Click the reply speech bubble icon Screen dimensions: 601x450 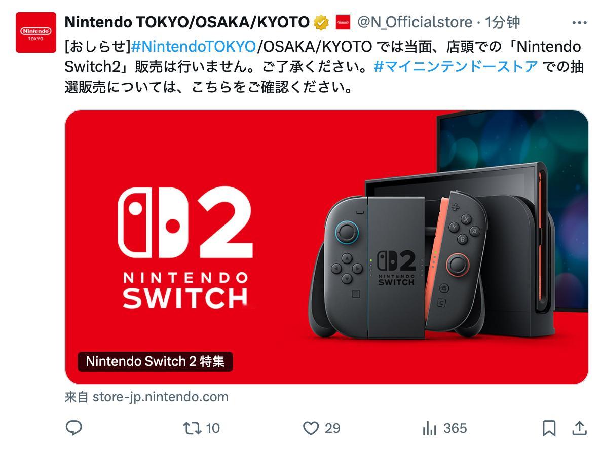click(74, 428)
